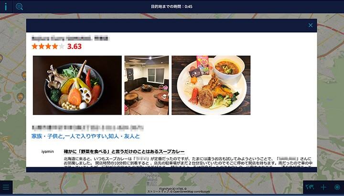Open the hamburger menu icon
The width and height of the screenshot is (344, 196).
pos(6,187)
